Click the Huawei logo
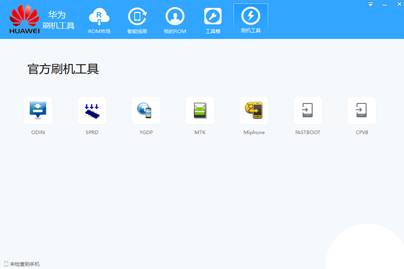404x269 pixels. [24, 19]
